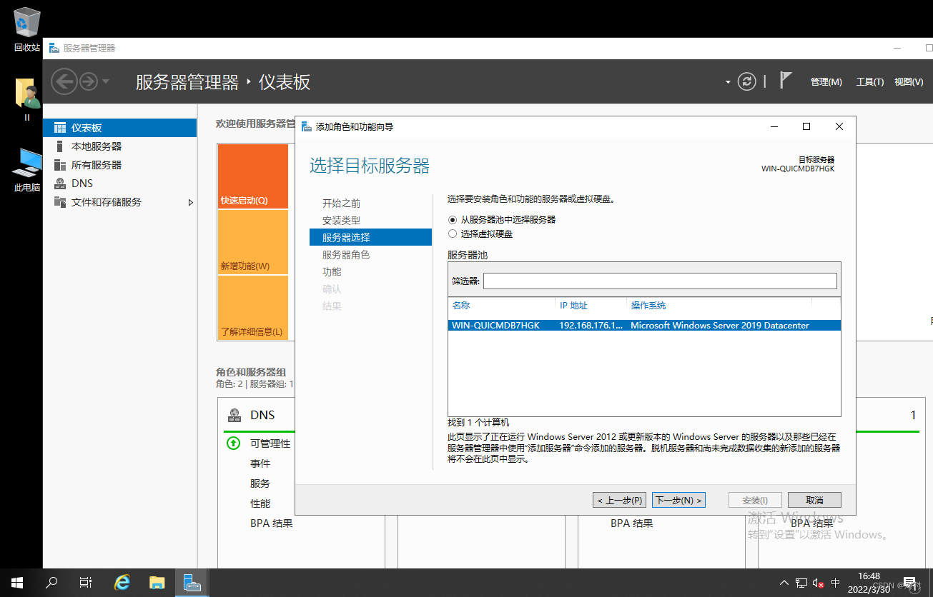Image resolution: width=933 pixels, height=597 pixels.
Task: Click the back navigation arrow
Action: [64, 81]
